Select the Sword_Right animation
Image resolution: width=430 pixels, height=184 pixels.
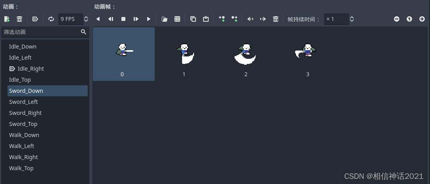point(48,113)
